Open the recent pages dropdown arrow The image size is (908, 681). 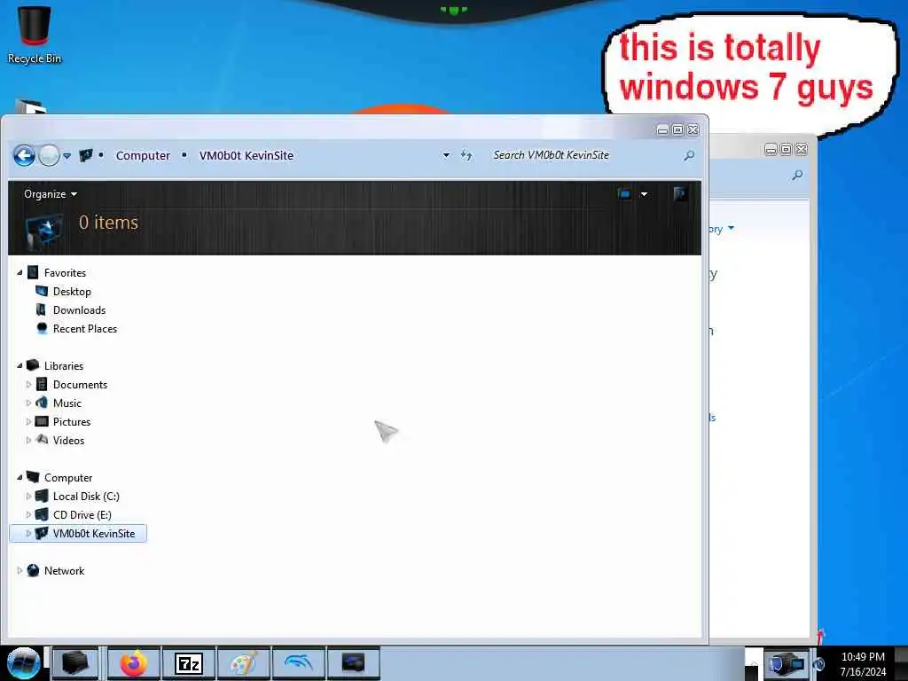(x=67, y=156)
